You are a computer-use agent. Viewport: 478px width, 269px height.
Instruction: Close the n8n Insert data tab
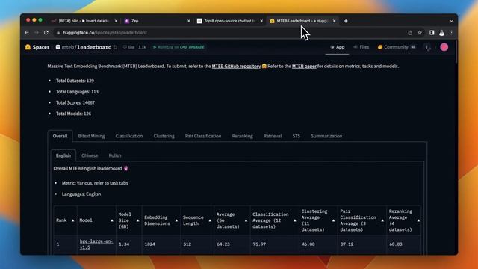[116, 21]
